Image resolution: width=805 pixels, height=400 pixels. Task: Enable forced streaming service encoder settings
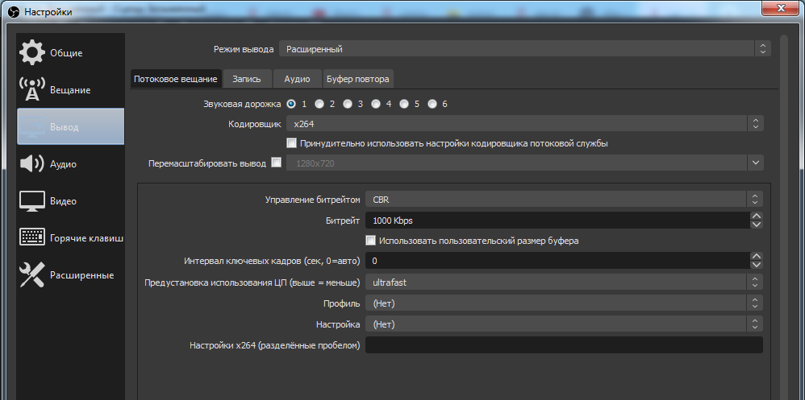pos(292,143)
